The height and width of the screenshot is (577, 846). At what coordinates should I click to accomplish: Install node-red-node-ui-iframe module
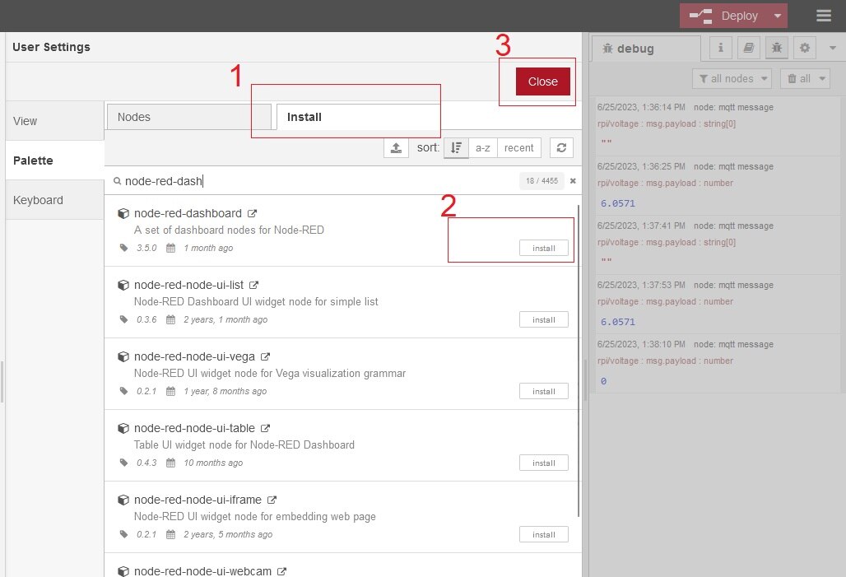point(543,534)
